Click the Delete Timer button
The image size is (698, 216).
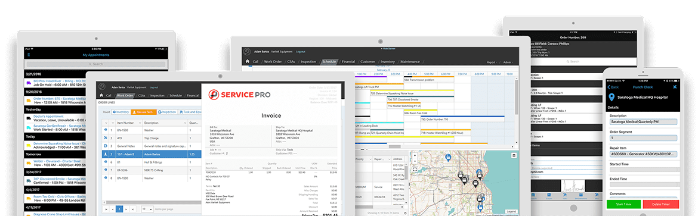tap(661, 205)
